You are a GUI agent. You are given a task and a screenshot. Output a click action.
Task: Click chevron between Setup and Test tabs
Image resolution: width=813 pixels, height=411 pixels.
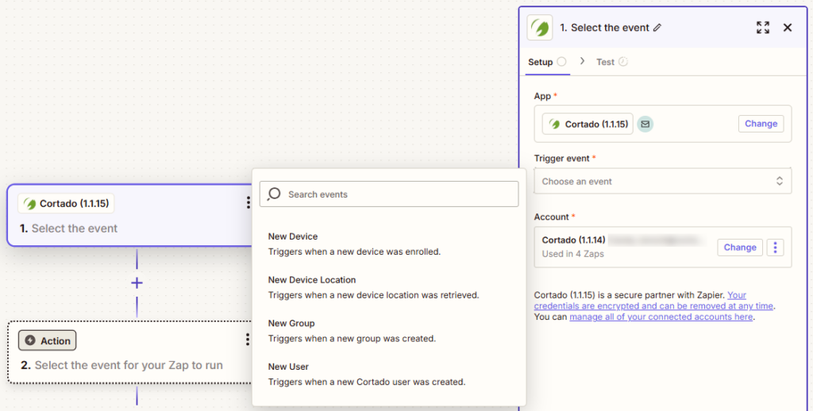point(582,61)
